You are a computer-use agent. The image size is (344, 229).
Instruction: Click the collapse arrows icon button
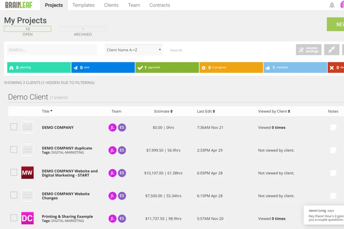(332, 50)
